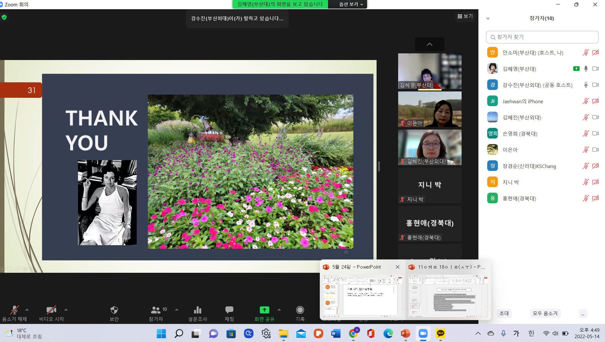Viewport: 605px width, 342px height.
Task: Open the 옵션 보기 dropdown
Action: [351, 4]
